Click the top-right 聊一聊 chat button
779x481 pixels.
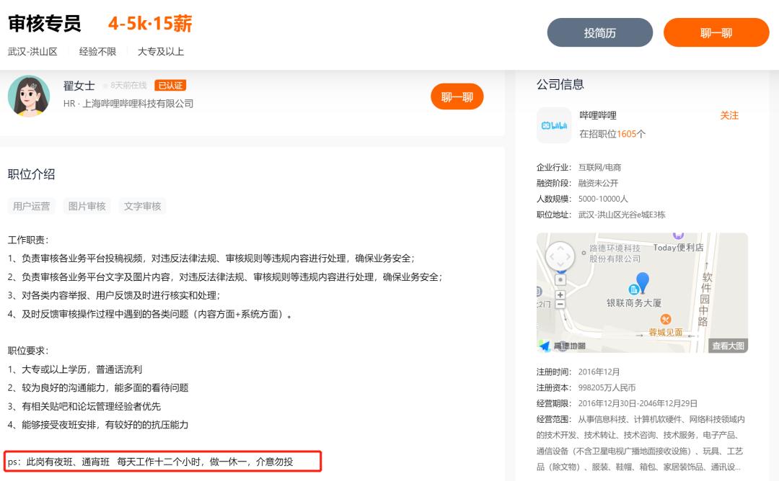click(x=716, y=32)
